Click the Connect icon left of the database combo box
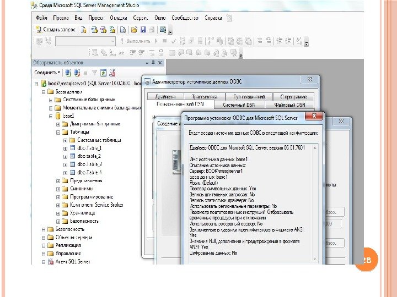 coord(39,41)
